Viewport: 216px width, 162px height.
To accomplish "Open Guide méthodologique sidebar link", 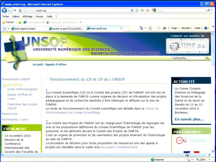I will point(22,89).
